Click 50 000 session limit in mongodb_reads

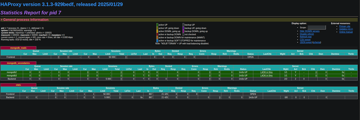tap(112, 57)
